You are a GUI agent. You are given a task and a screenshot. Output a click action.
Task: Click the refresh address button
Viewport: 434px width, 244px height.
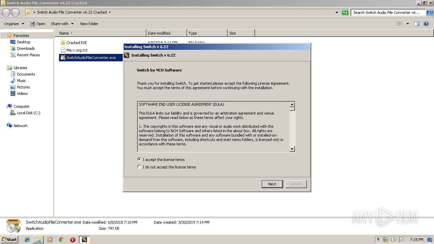tap(345, 13)
